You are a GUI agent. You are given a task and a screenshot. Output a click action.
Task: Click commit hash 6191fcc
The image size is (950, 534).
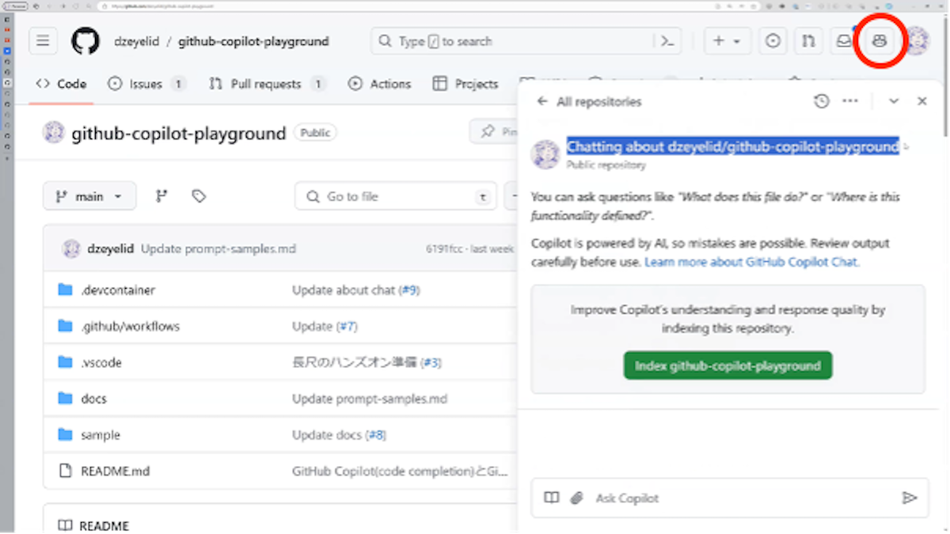click(444, 248)
